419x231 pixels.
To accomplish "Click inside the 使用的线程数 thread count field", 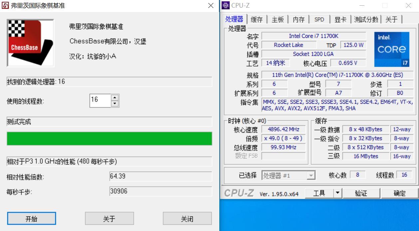I will pos(100,100).
